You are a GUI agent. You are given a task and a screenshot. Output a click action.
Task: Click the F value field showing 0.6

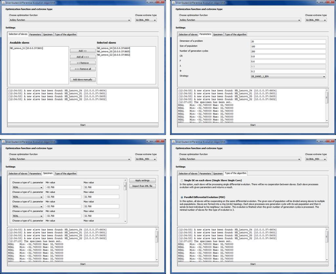288,61
